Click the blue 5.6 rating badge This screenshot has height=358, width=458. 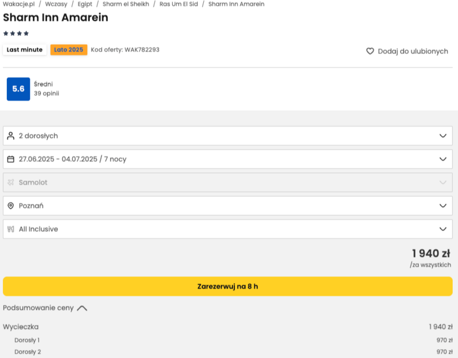point(18,89)
